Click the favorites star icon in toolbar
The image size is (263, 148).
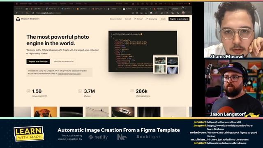point(167,13)
